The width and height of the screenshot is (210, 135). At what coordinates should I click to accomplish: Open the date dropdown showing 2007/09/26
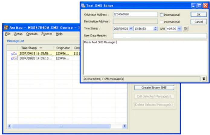[x=131, y=29]
